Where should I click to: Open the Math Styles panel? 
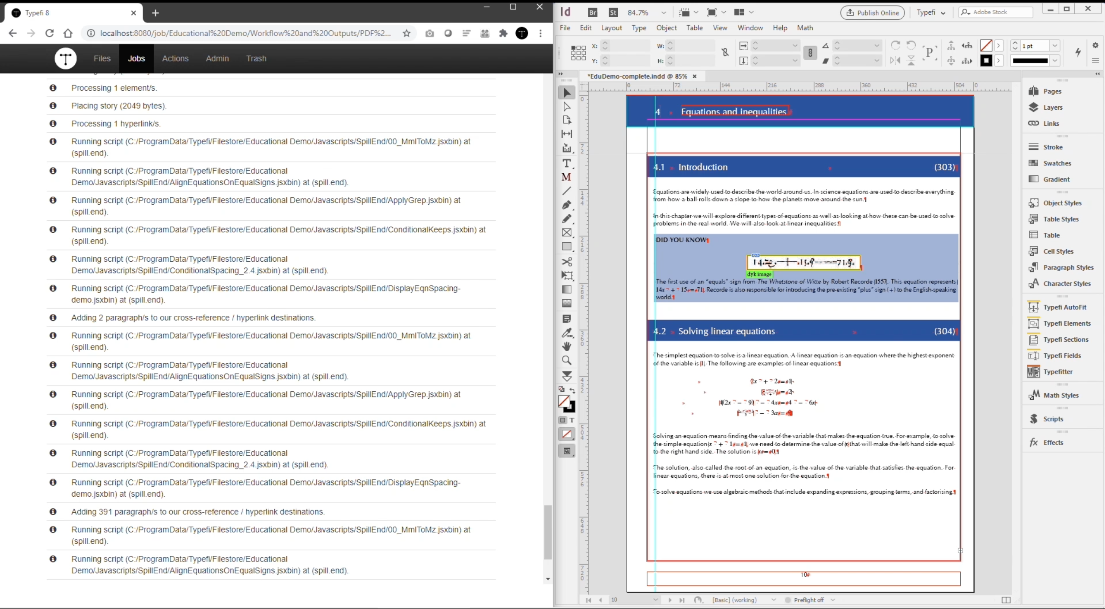1054,395
